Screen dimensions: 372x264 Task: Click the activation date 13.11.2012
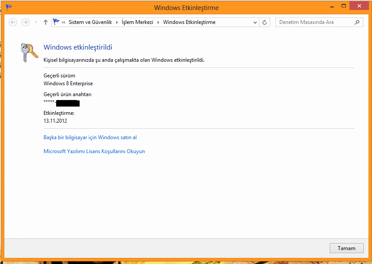pos(55,121)
